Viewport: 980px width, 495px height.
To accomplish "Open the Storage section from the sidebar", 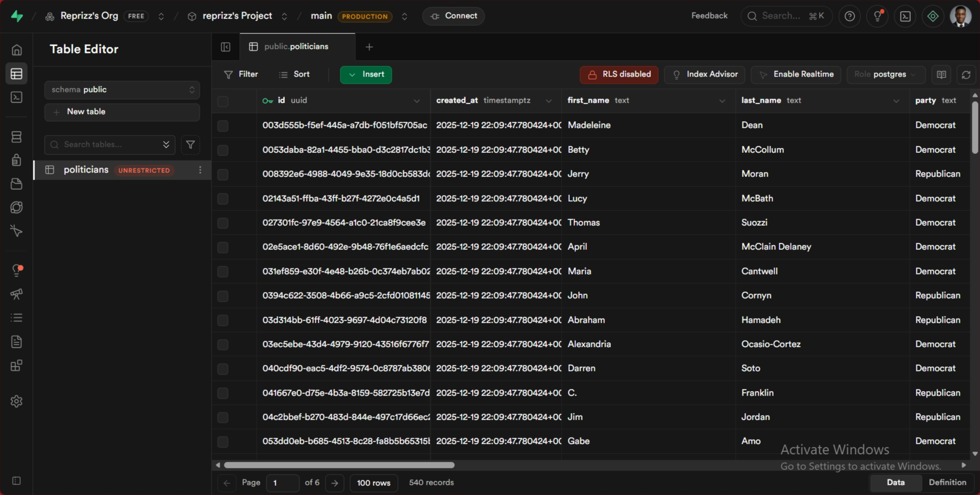I will tap(16, 184).
